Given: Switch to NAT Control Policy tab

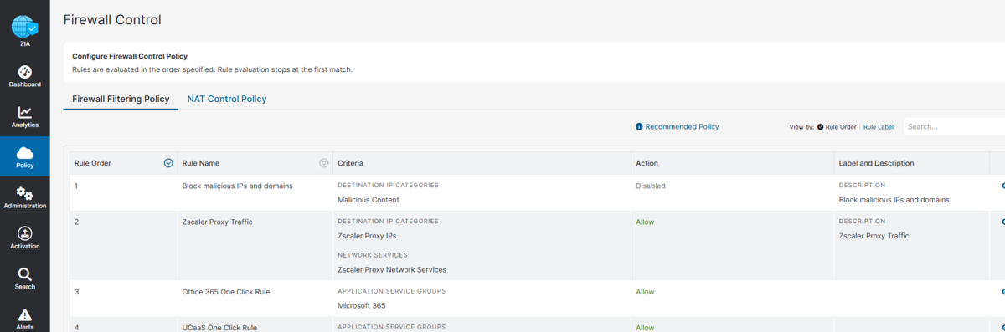Looking at the screenshot, I should [227, 99].
